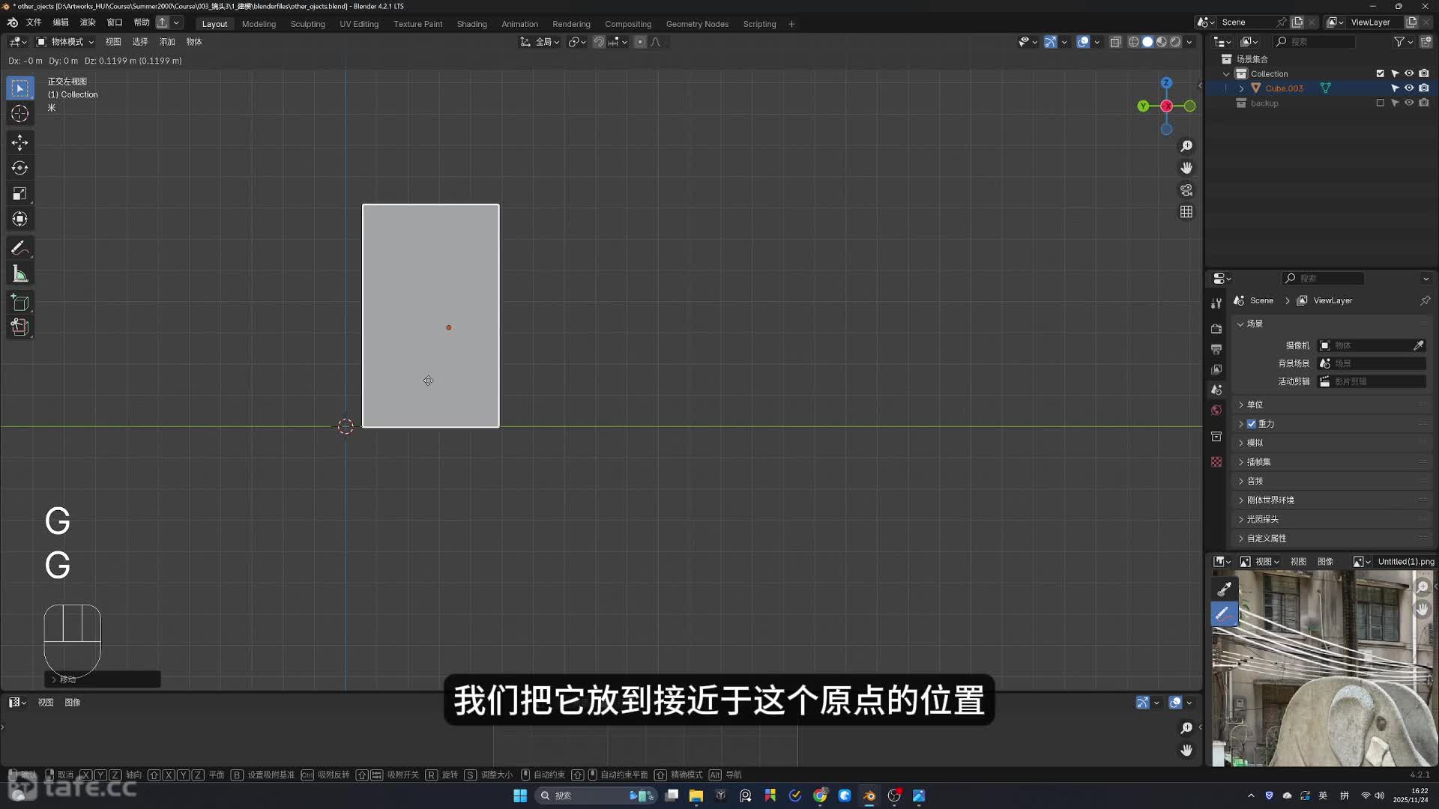Toggle camera view in viewport navigation
The height and width of the screenshot is (809, 1439).
tap(1186, 190)
